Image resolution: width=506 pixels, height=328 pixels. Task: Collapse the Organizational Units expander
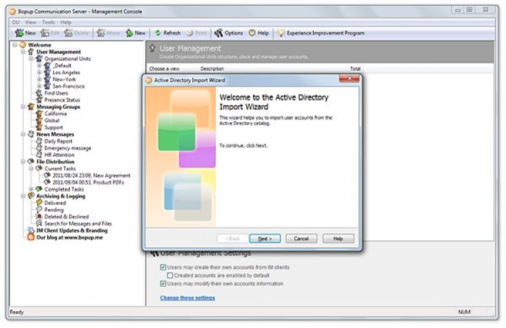coord(31,59)
